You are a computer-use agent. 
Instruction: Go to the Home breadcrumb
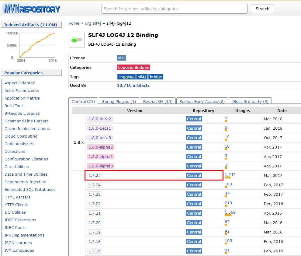click(x=74, y=23)
